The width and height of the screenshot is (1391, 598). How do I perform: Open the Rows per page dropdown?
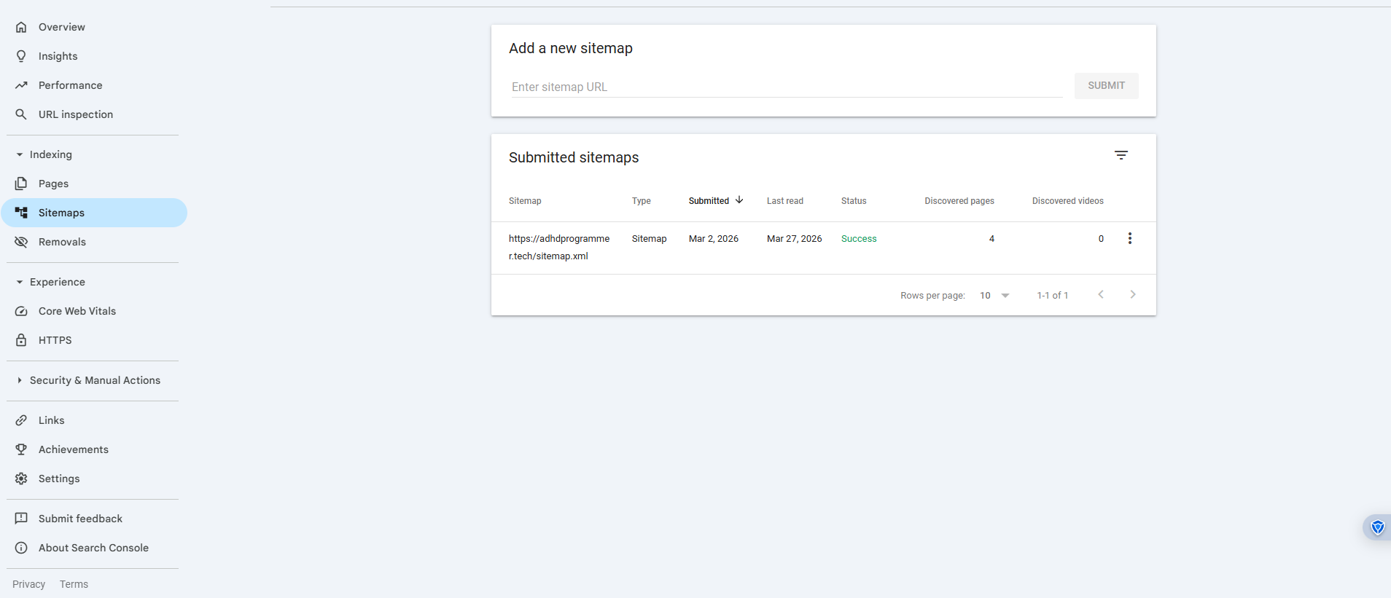click(994, 296)
